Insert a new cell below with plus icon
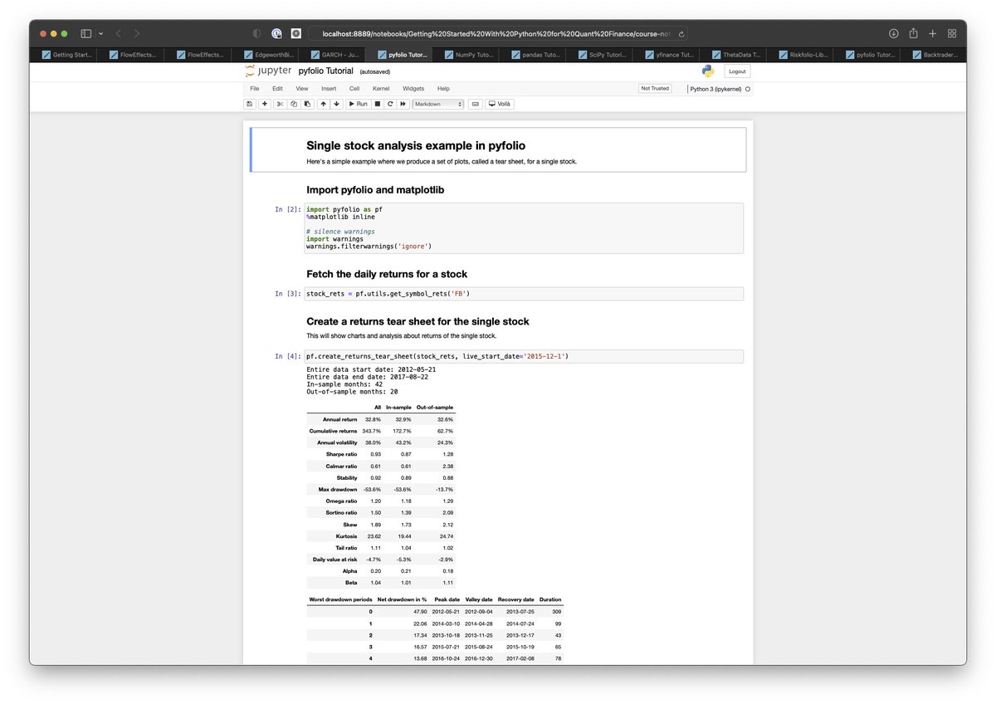This screenshot has height=704, width=996. (x=264, y=104)
